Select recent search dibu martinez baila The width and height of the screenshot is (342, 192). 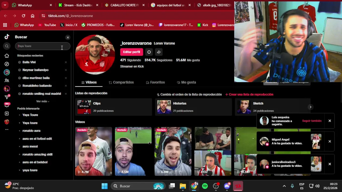(x=36, y=78)
